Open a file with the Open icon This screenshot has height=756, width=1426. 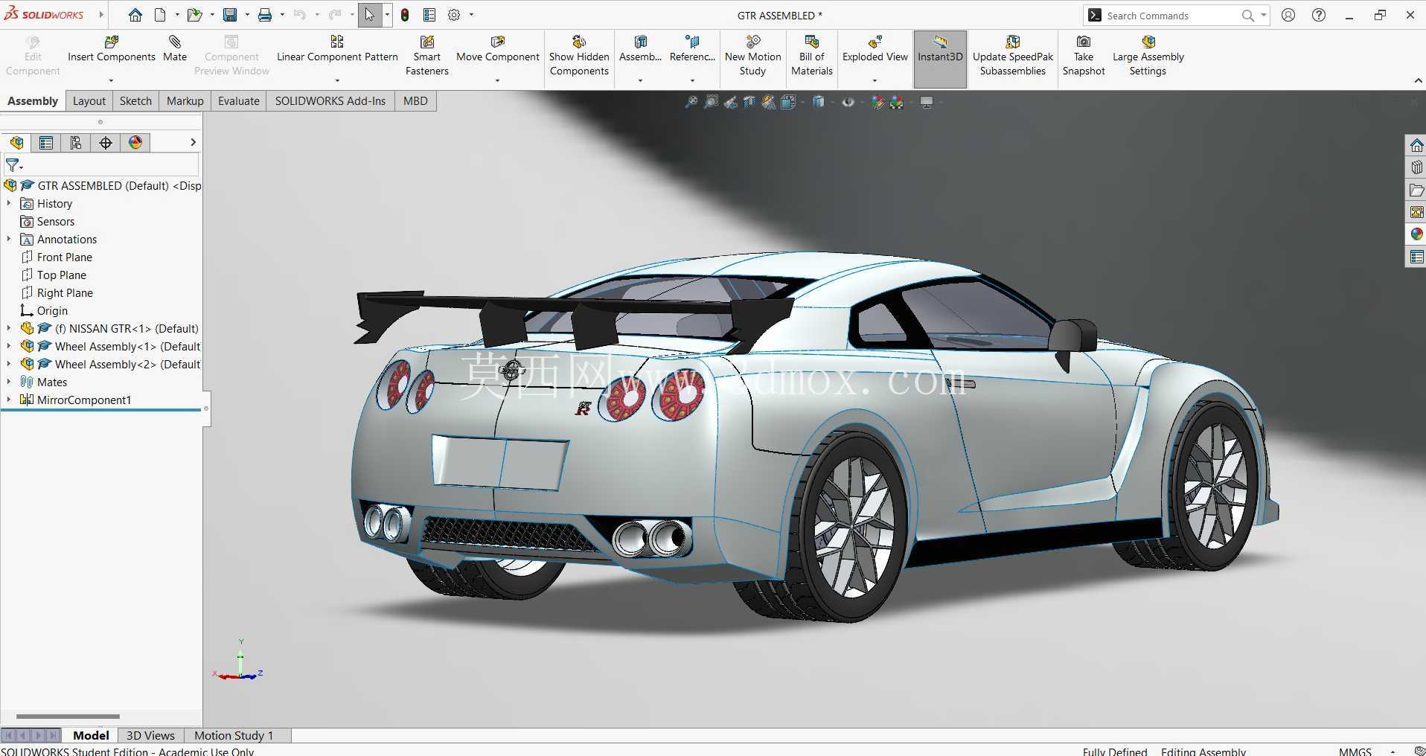tap(194, 15)
